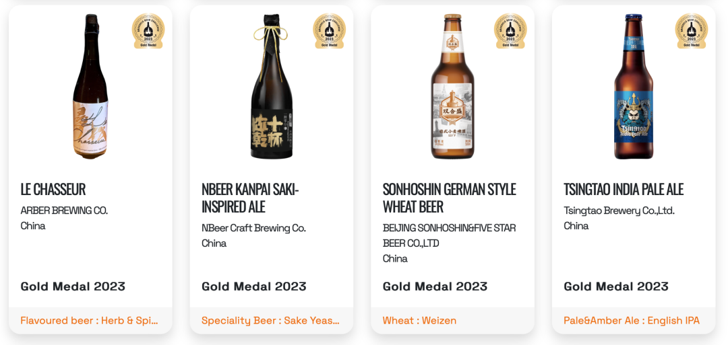Select Flavoured beer : Herb & Spice category
728x345 pixels.
click(x=89, y=321)
